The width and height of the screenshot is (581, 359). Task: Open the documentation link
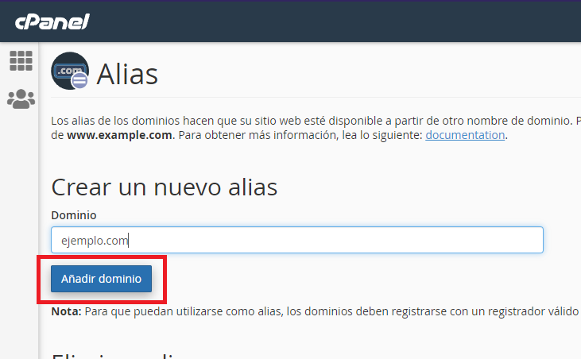pyautogui.click(x=465, y=135)
